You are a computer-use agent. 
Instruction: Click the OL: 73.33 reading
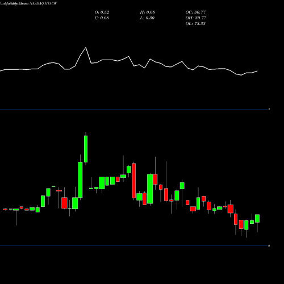(195, 24)
